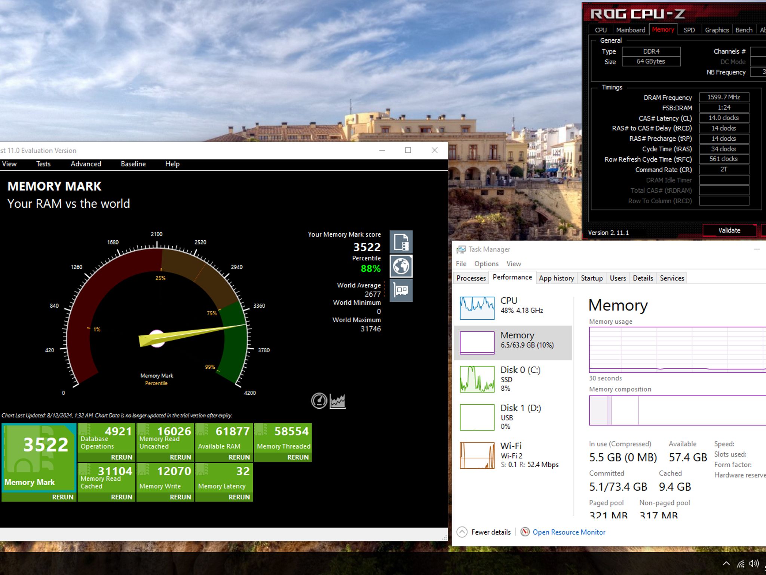Rerun the Memory Mark test
This screenshot has height=575, width=766.
(62, 497)
